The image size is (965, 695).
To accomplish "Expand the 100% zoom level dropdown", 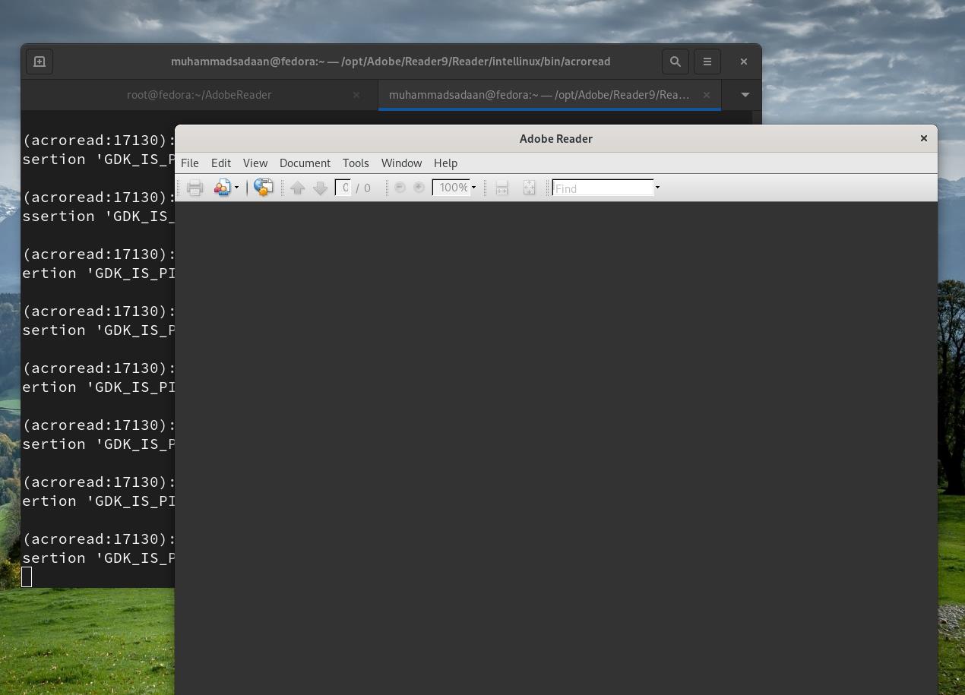I will point(473,188).
